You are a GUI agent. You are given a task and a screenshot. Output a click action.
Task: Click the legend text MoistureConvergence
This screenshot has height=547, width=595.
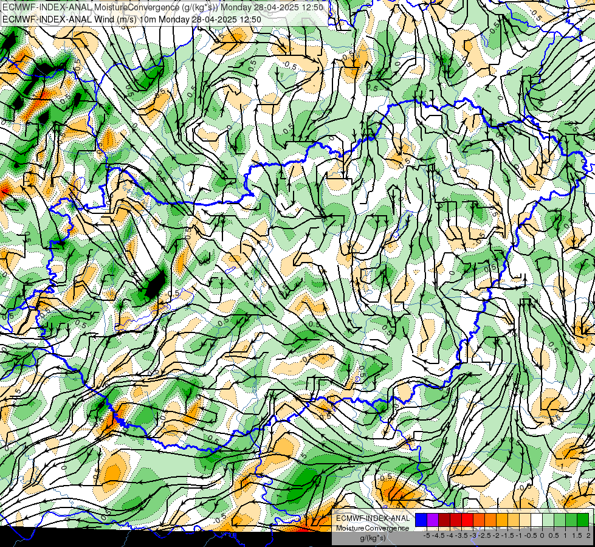pos(373,528)
